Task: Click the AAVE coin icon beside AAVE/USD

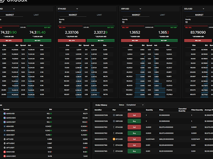Action: pyautogui.click(x=5, y=114)
